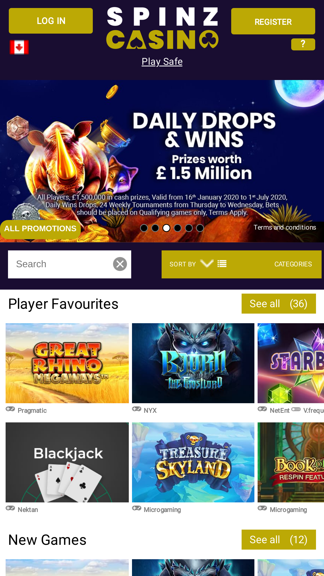
Task: Click the gamepad icon beside NYX
Action: click(x=137, y=409)
